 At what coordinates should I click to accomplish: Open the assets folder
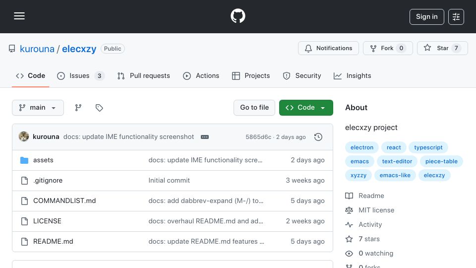click(43, 160)
